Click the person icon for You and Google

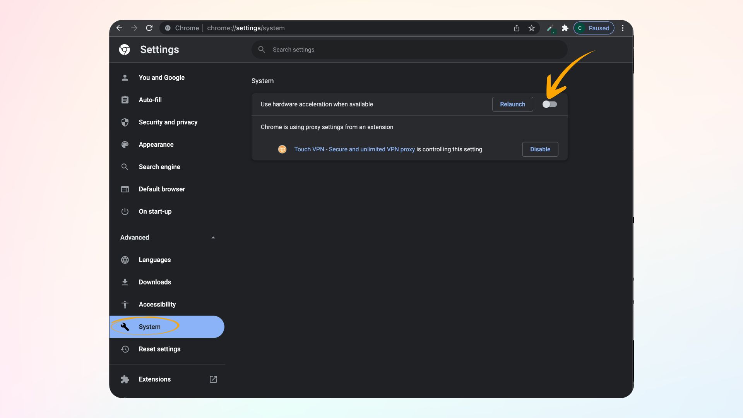coord(125,77)
